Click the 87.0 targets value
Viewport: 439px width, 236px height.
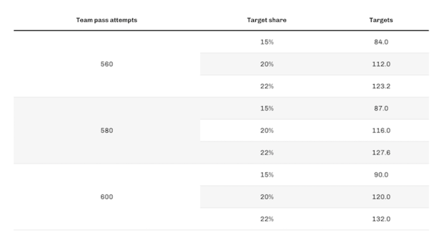coord(381,108)
